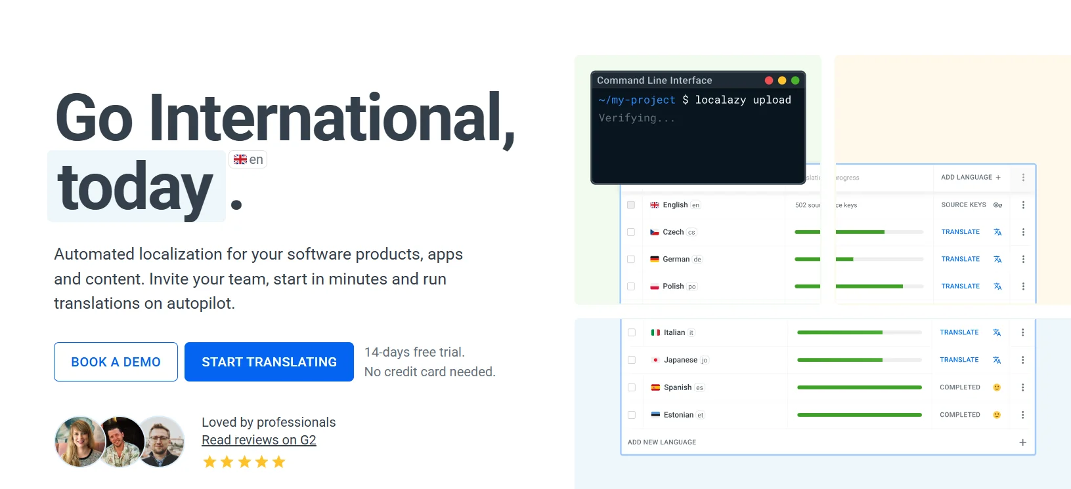The image size is (1071, 489).
Task: Click the source keys key icon
Action: click(x=997, y=205)
